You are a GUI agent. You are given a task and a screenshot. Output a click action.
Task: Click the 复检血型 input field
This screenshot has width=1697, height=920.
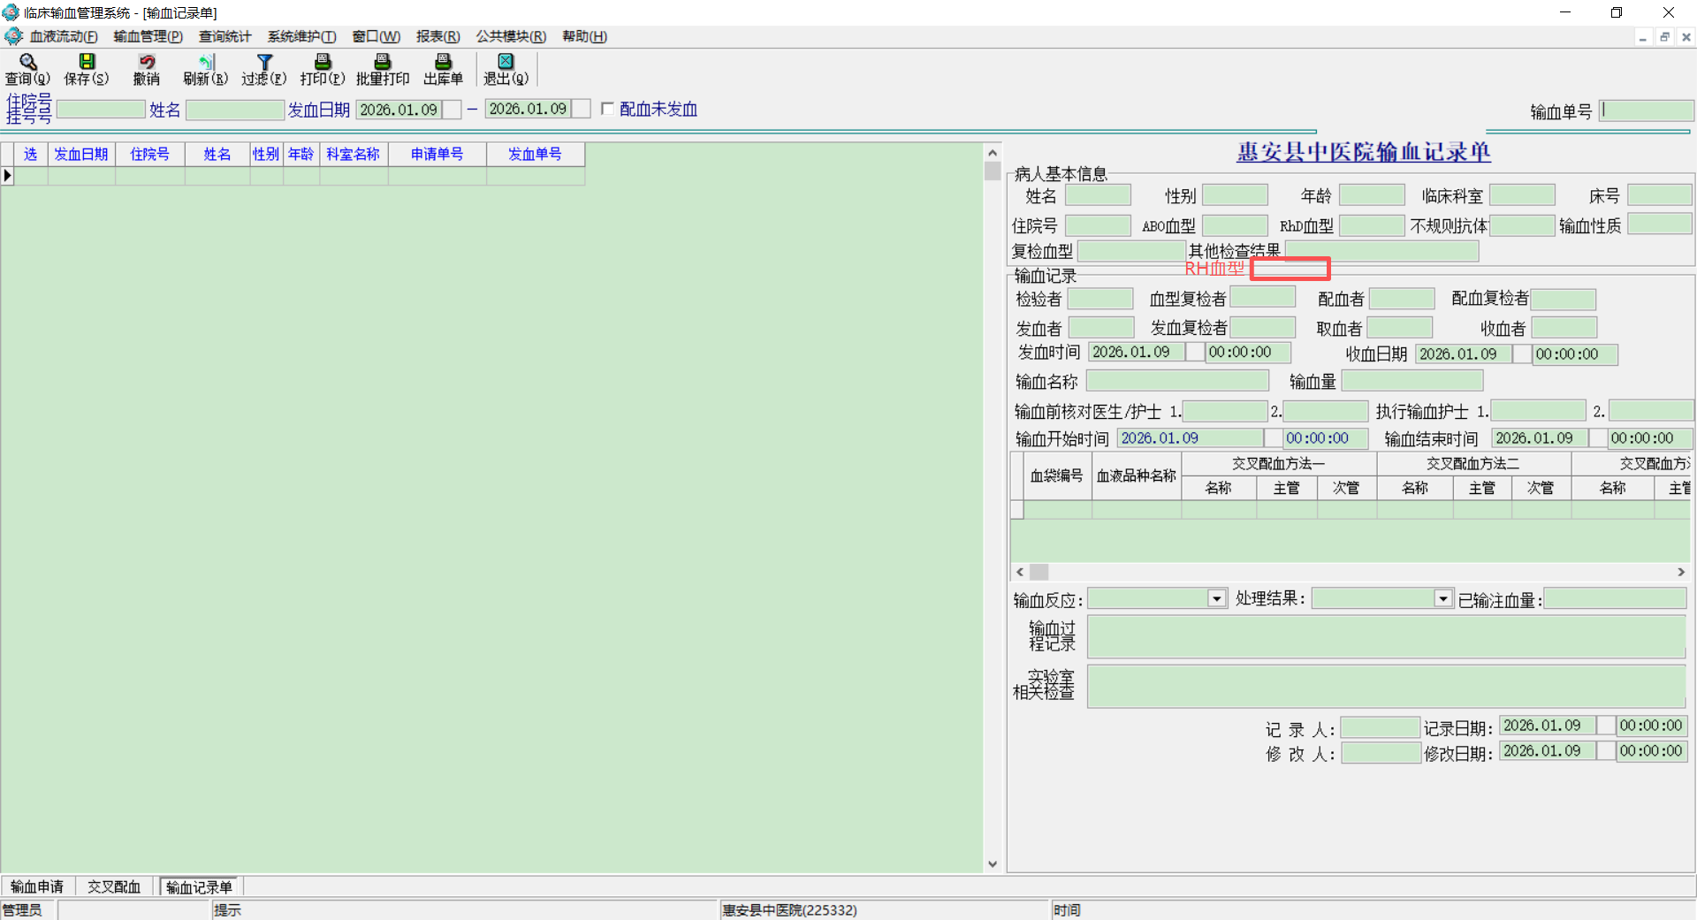(x=1131, y=252)
